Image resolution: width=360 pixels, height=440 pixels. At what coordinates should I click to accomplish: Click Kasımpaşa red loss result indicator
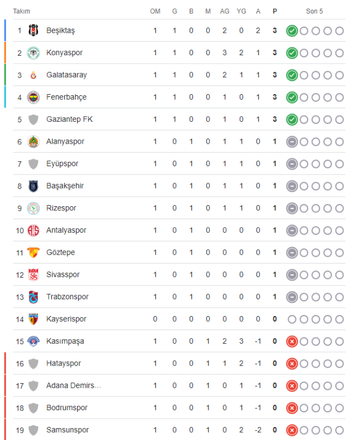tap(291, 341)
